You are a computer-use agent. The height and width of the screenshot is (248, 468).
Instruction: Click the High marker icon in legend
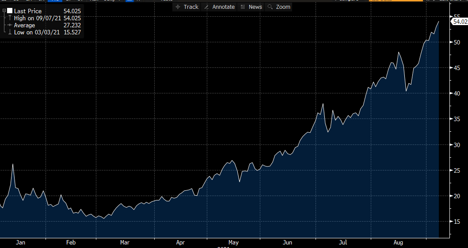[9, 18]
